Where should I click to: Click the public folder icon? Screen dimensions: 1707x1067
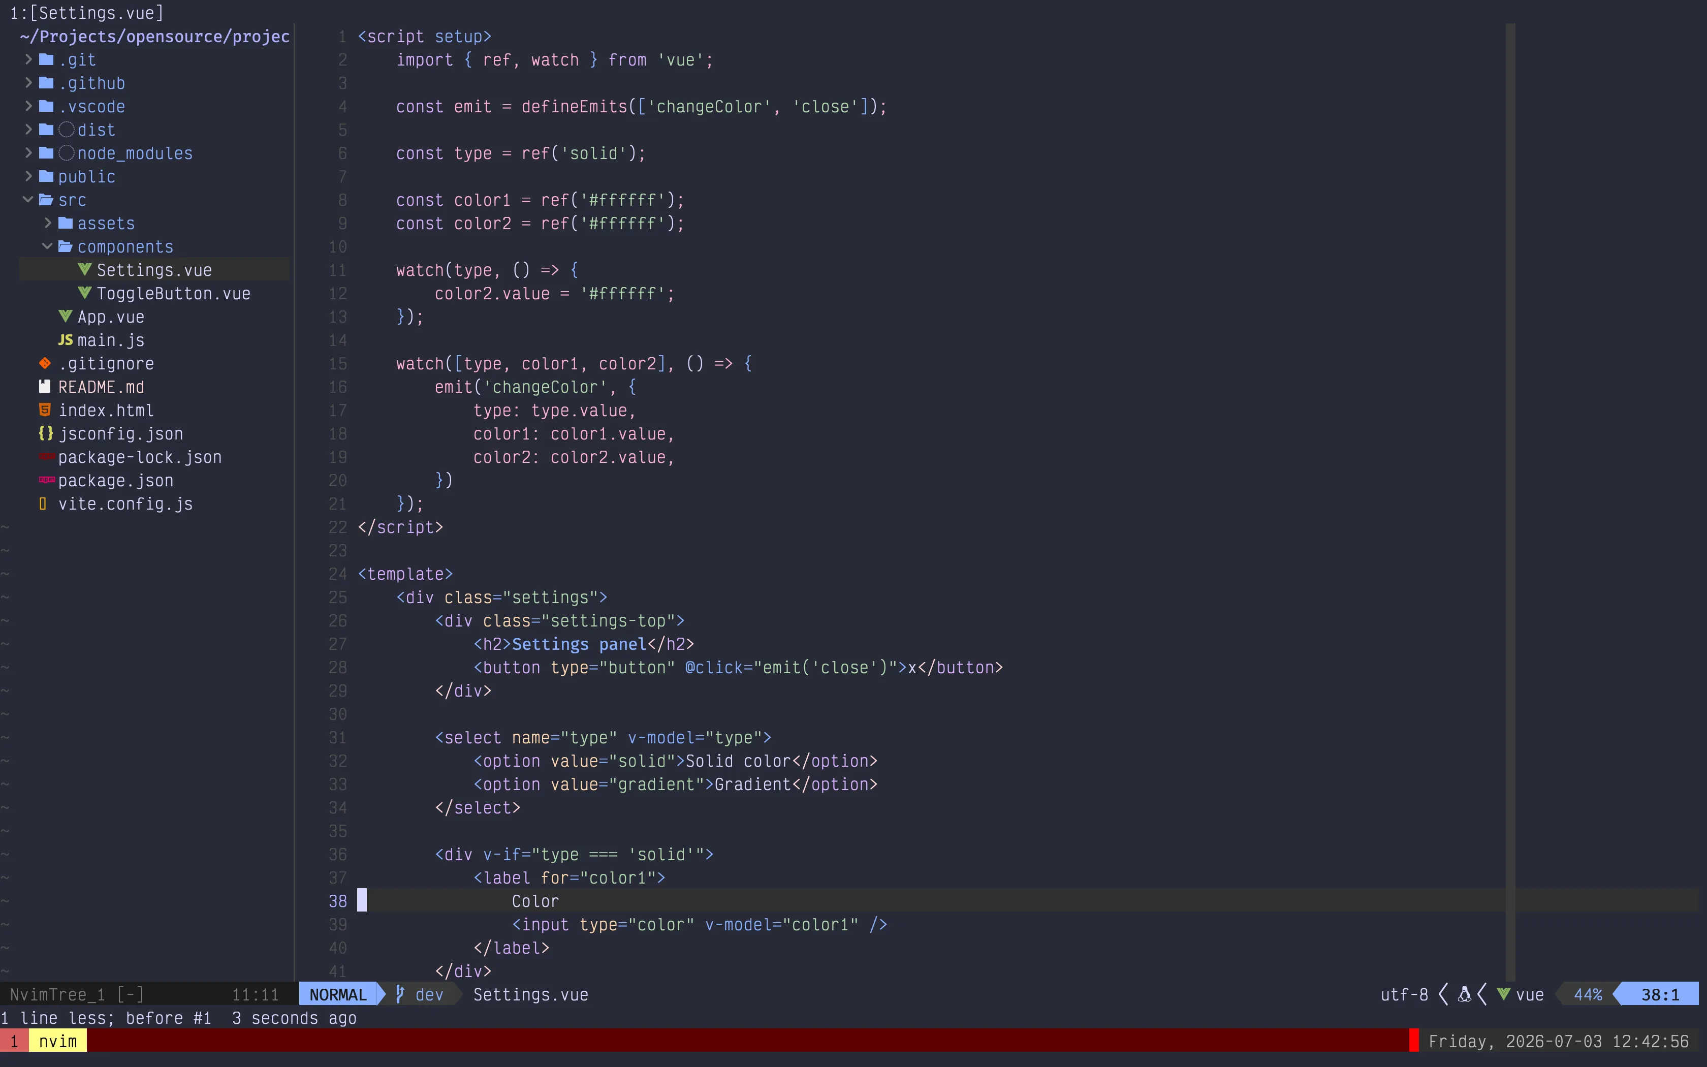point(47,176)
